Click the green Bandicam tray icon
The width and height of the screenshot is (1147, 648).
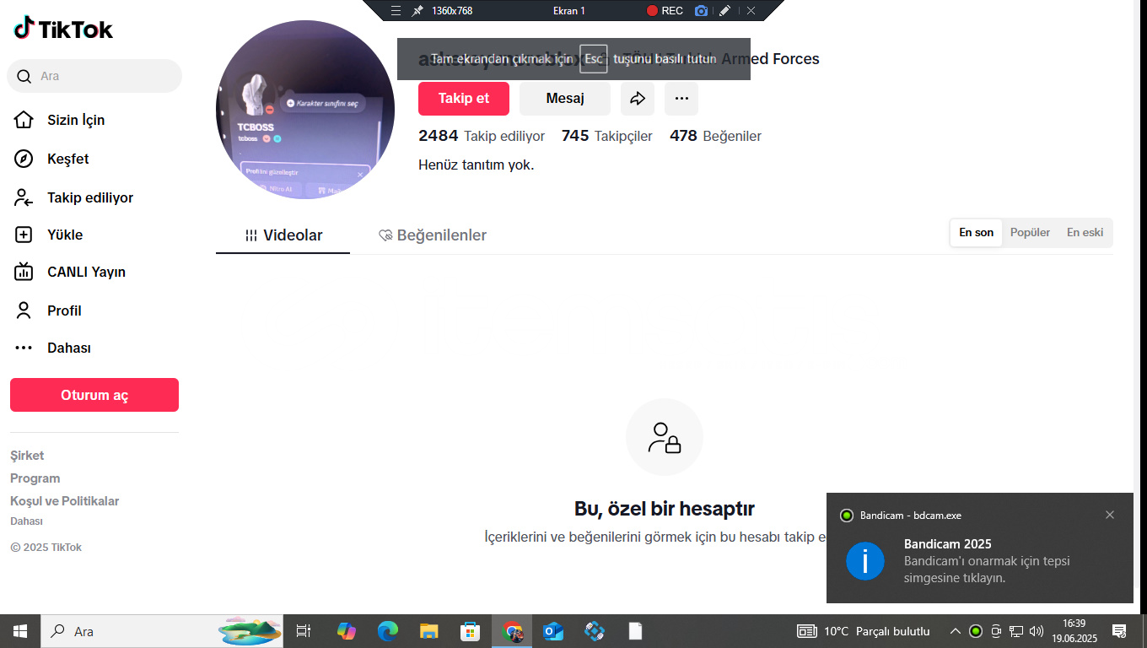[976, 631]
